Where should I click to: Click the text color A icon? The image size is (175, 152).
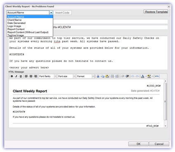pyautogui.click(x=142, y=76)
